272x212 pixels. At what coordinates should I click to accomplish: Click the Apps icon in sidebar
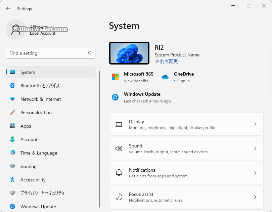(12, 126)
